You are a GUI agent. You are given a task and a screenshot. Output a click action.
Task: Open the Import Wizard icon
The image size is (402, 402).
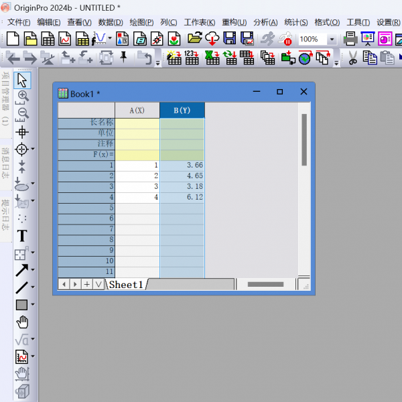tap(174, 57)
